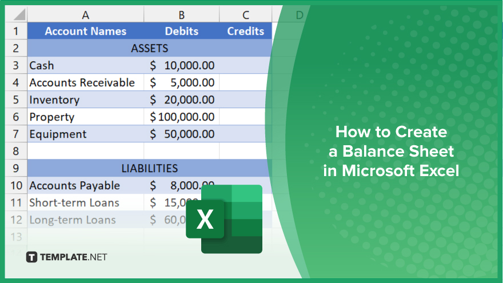Select row 8 header
This screenshot has height=283, width=503.
(x=16, y=151)
